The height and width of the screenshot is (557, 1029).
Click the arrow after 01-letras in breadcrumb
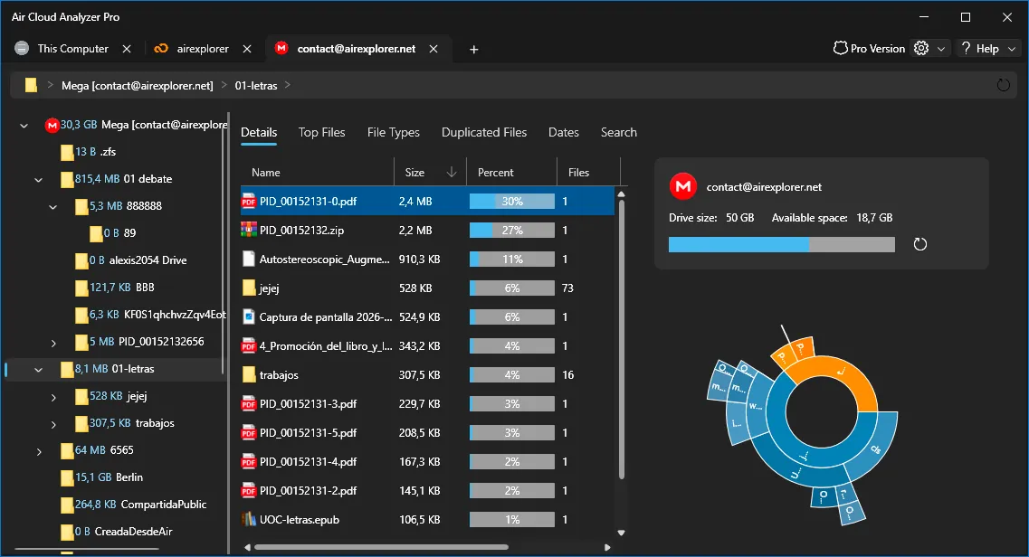click(x=288, y=85)
